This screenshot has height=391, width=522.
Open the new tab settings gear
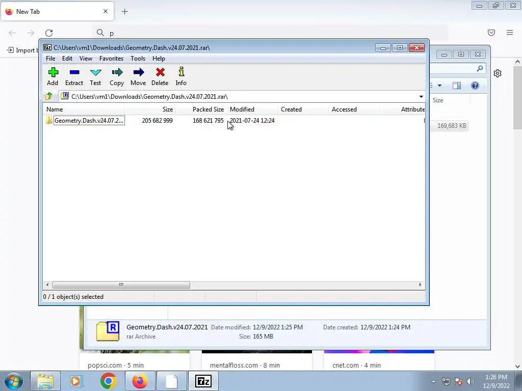pos(498,73)
